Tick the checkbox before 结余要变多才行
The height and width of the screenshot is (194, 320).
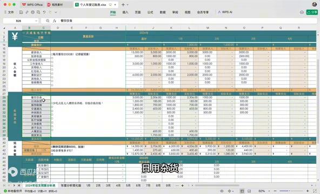52,150
